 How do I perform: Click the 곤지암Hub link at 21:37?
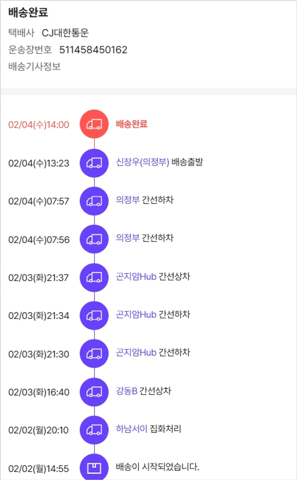(136, 276)
